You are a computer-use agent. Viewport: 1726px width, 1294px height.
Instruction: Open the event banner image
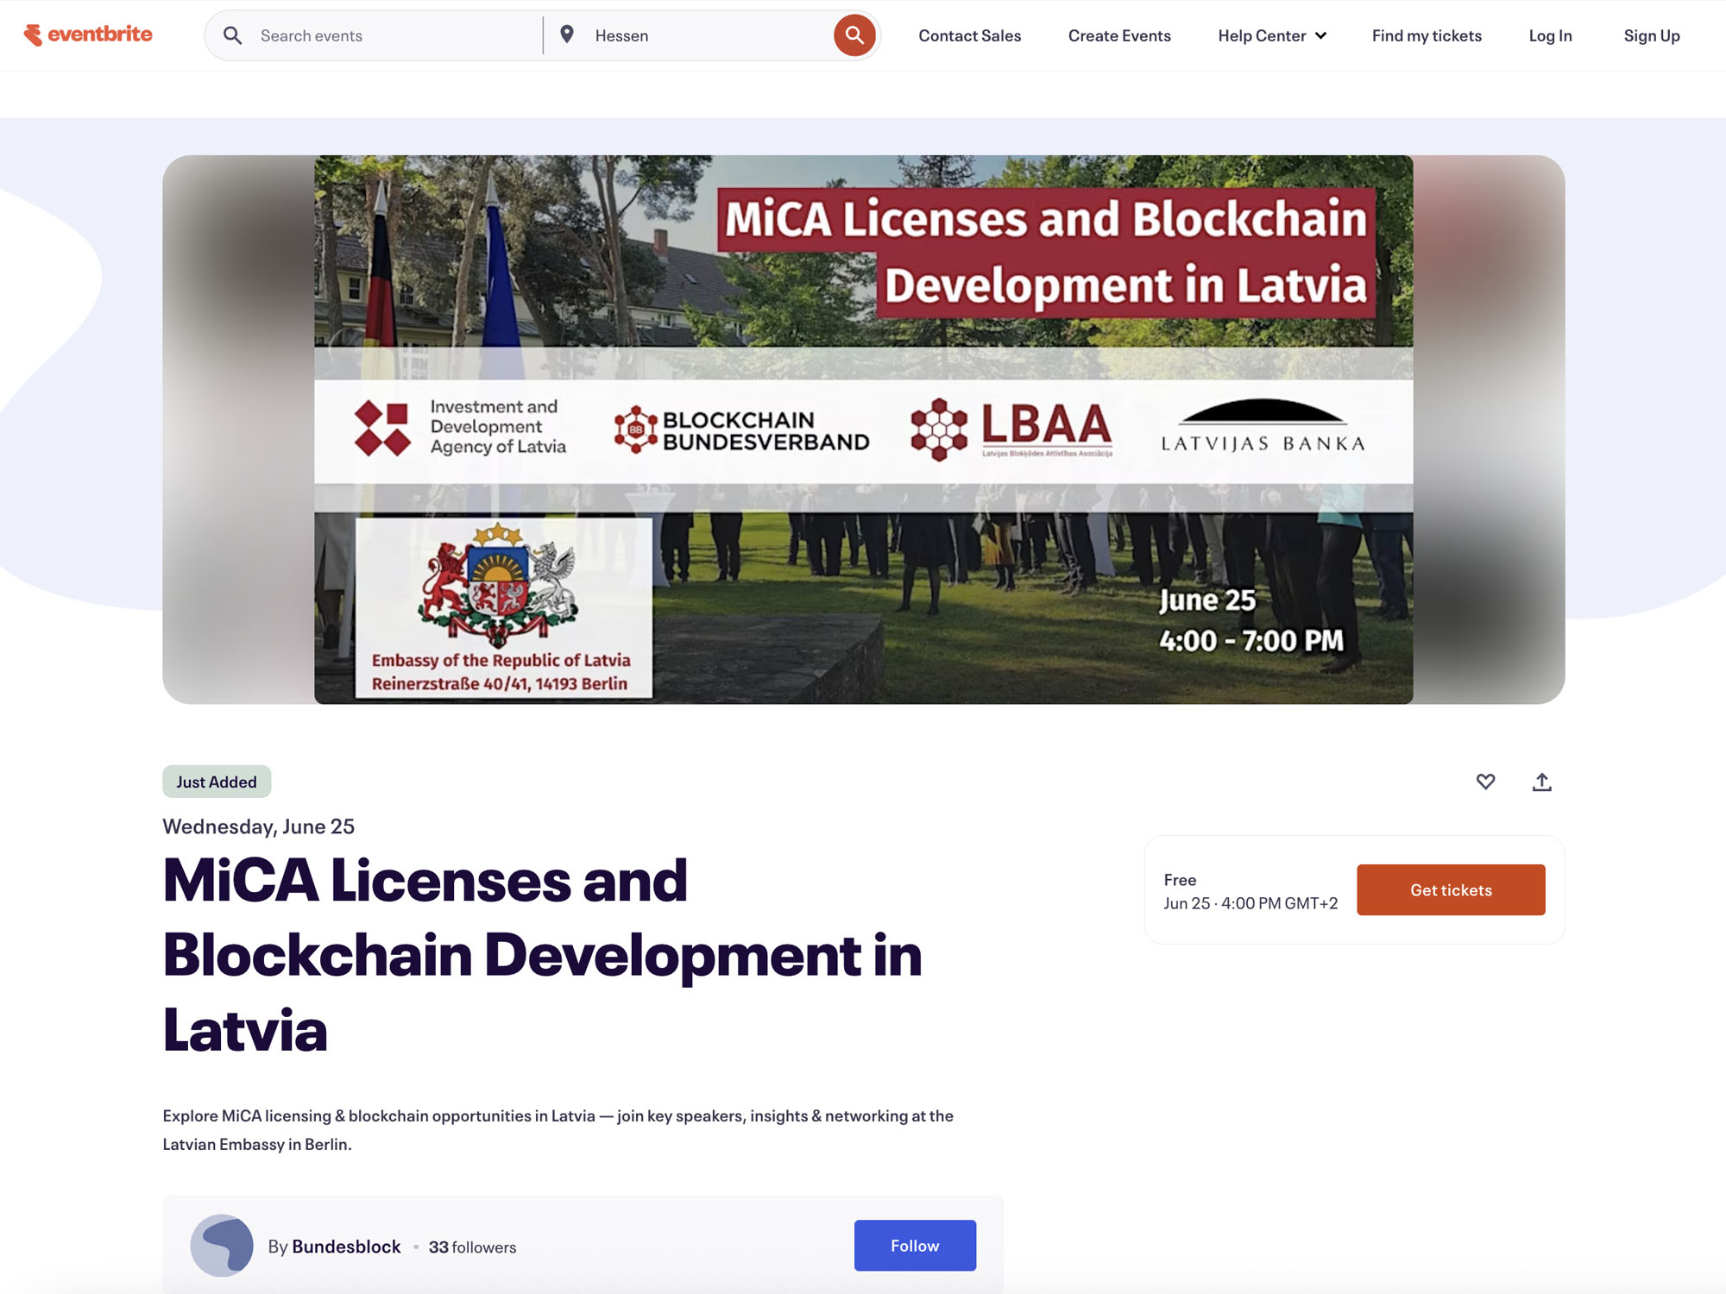coord(863,430)
